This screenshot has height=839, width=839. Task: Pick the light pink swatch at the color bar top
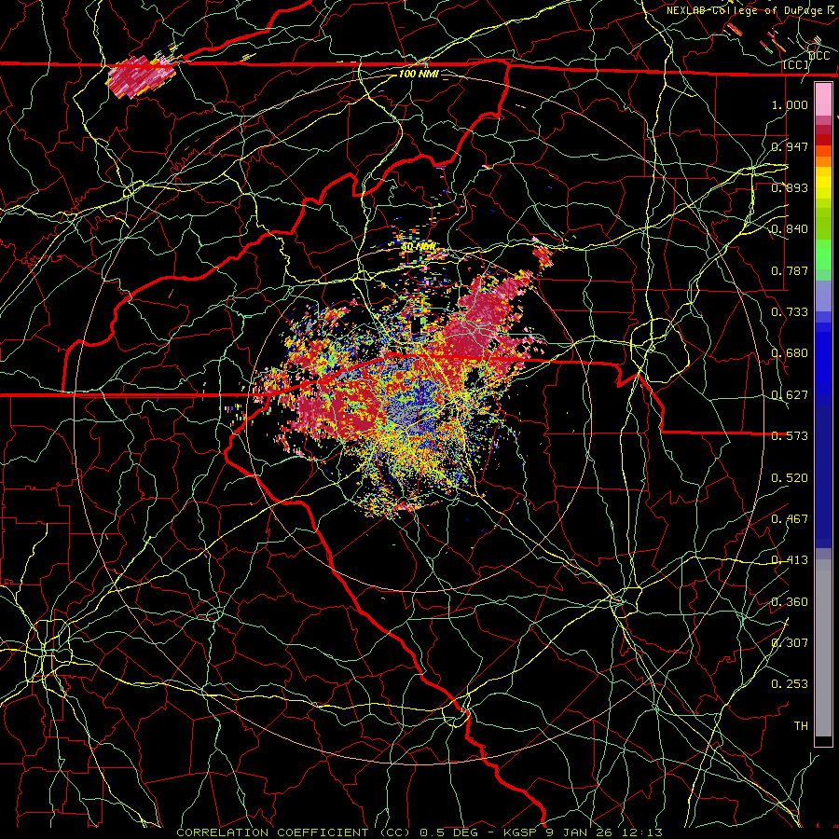[x=823, y=100]
